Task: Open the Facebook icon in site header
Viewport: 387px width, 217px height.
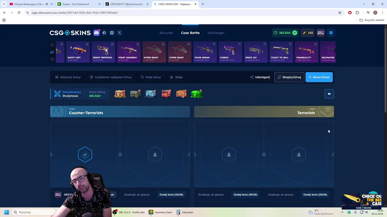Action: (104, 33)
